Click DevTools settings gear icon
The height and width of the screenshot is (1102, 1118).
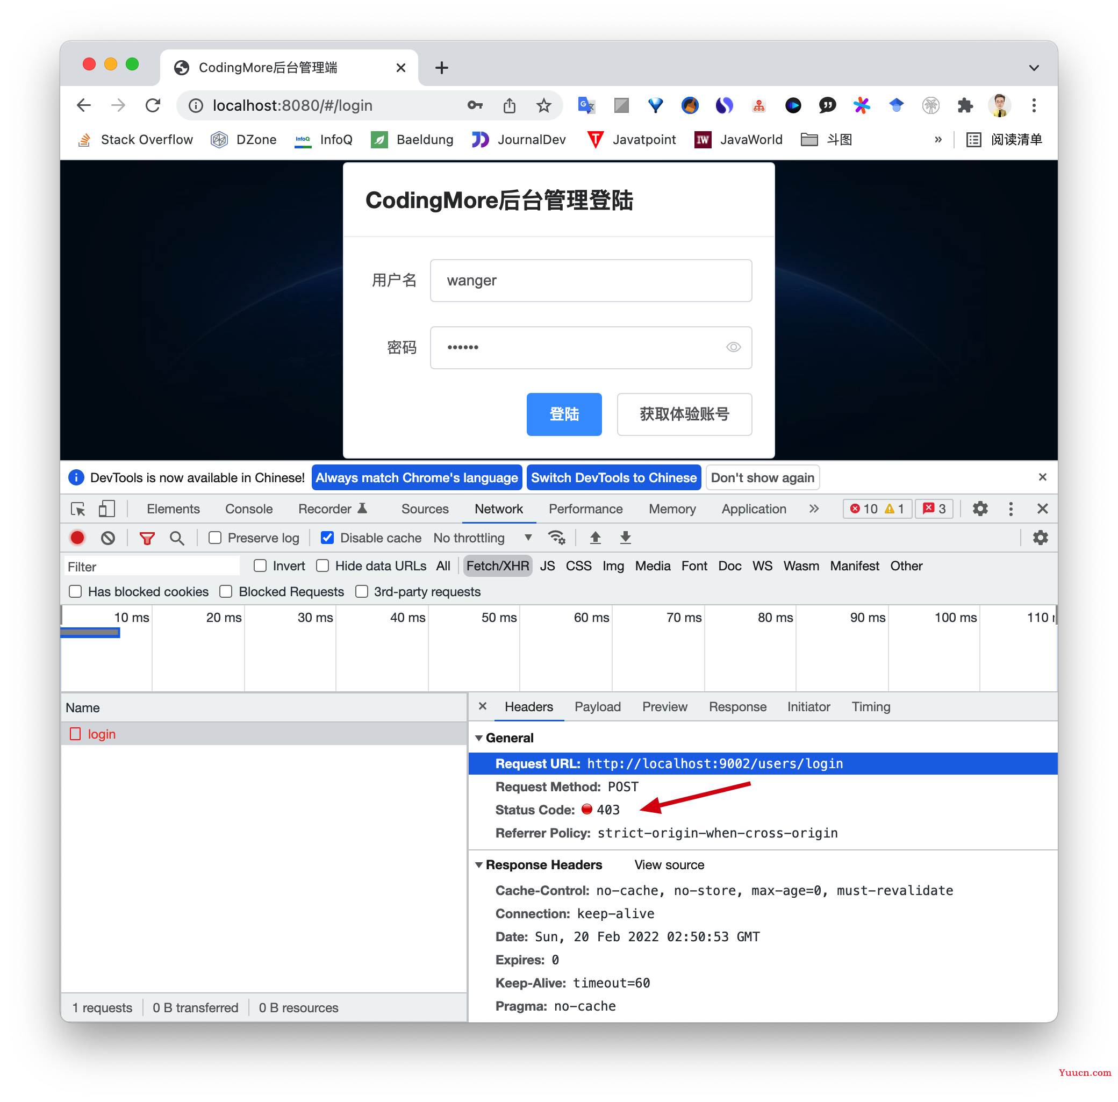[x=978, y=510]
